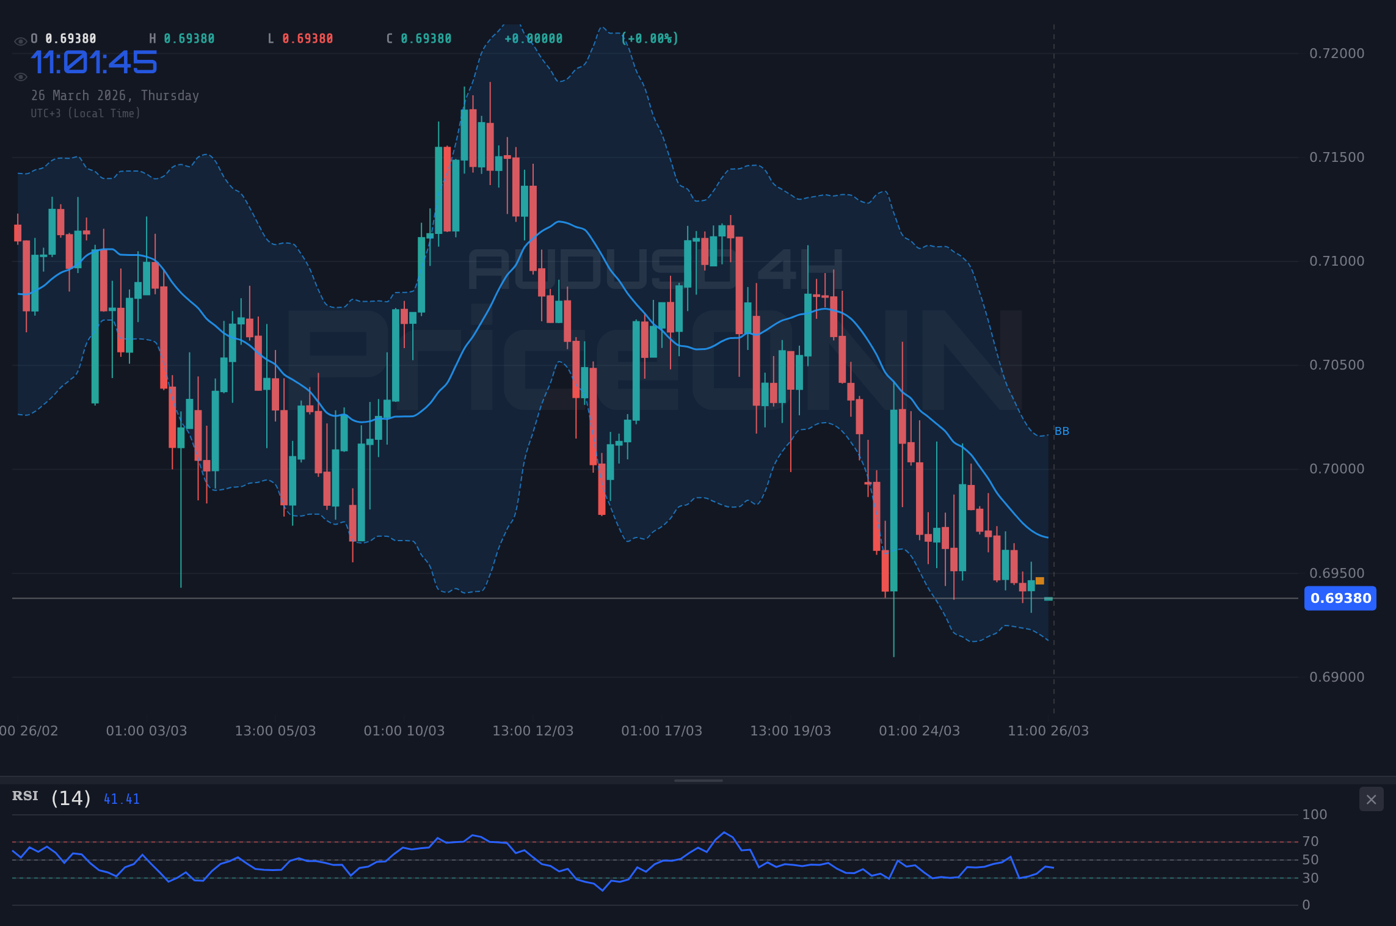1396x926 pixels.
Task: Click the blue 0.69380 current price tag
Action: [x=1340, y=599]
